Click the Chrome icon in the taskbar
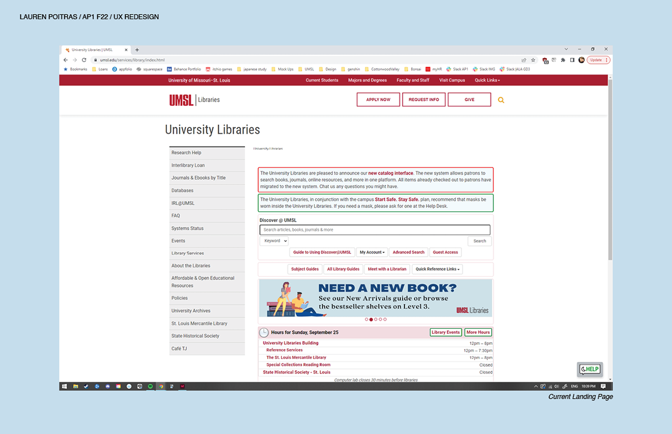Viewport: 672px width, 434px height. tap(161, 386)
